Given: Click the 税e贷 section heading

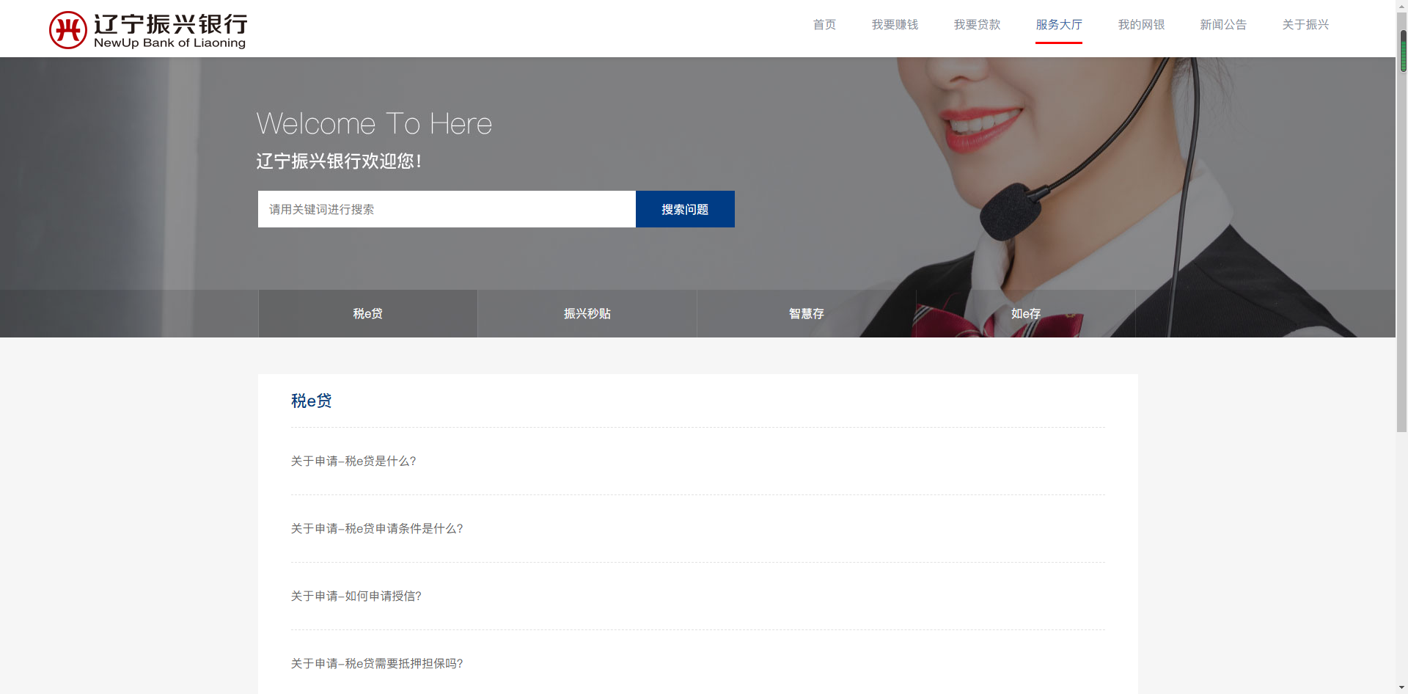Looking at the screenshot, I should point(312,401).
